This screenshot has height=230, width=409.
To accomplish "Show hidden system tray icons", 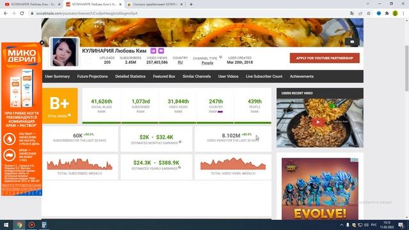I will [341, 225].
